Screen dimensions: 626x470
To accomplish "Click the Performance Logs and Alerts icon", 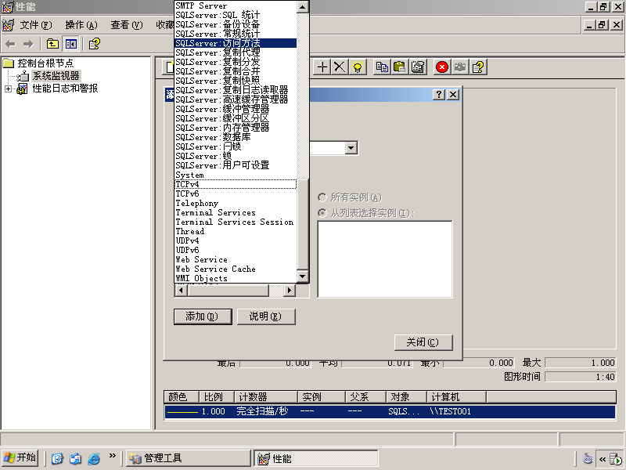I will [x=22, y=89].
